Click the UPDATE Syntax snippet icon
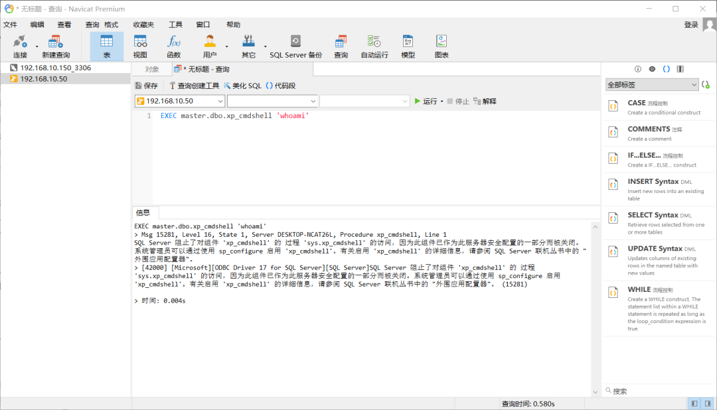Viewport: 717px width, 410px height. 613,252
